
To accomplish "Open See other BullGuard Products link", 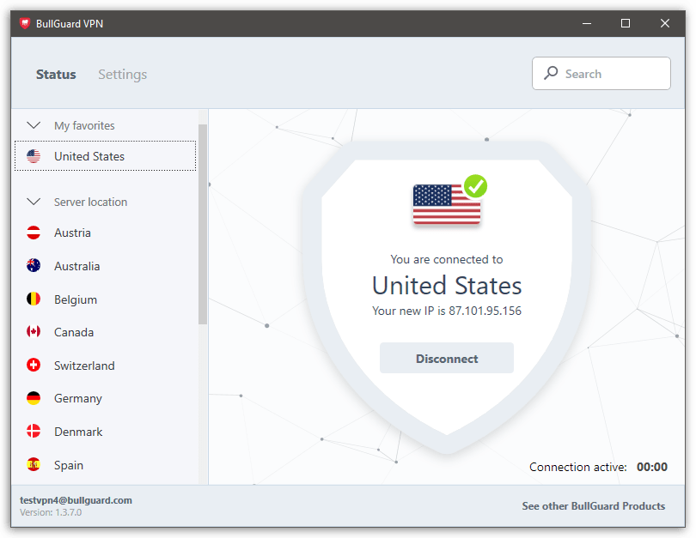I will point(594,506).
